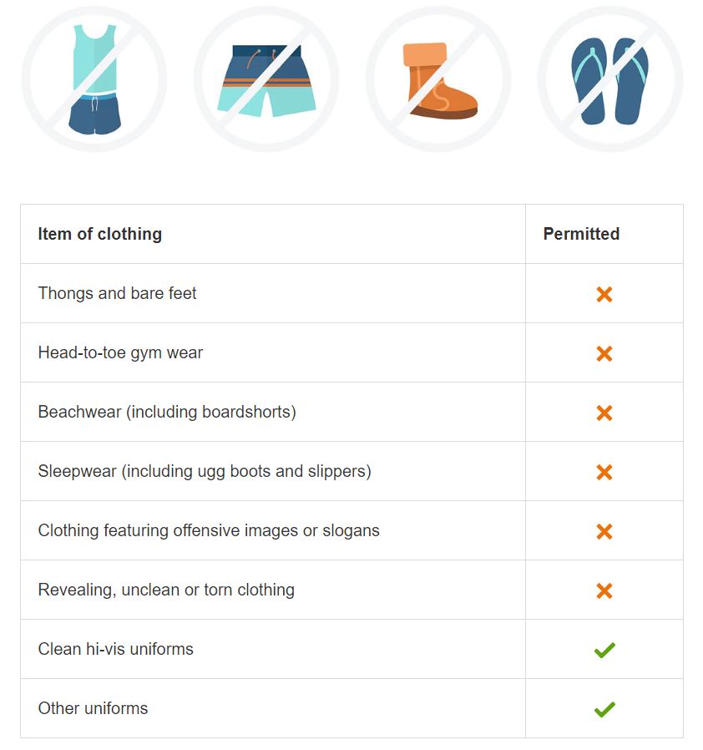Click the Other uniforms text
703x750 pixels.
(94, 708)
